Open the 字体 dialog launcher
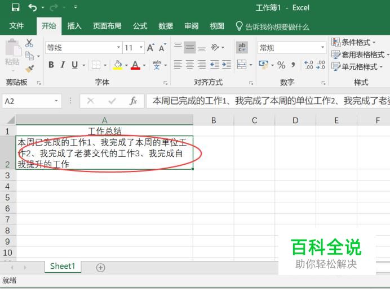 click(x=165, y=83)
